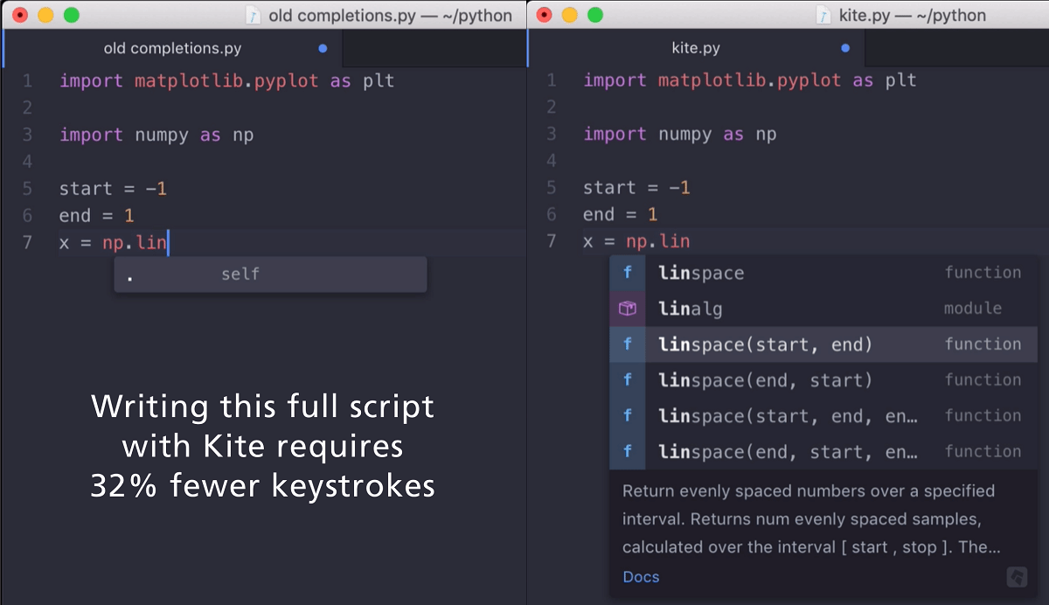Switch to the old completions.py tab
Screen dimensions: 1049x605
173,48
